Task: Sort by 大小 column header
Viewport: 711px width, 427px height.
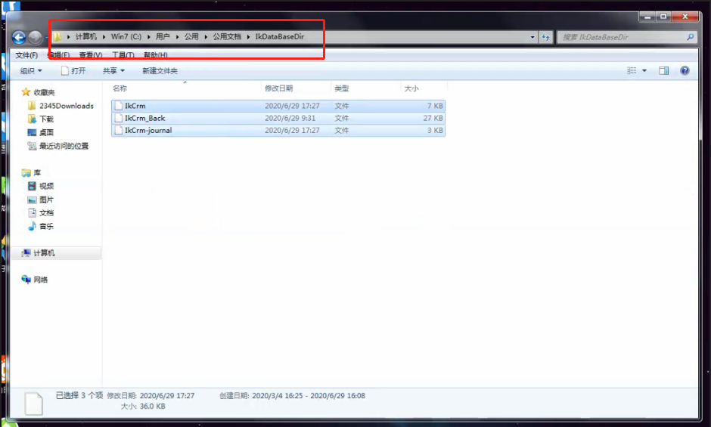Action: [x=411, y=88]
